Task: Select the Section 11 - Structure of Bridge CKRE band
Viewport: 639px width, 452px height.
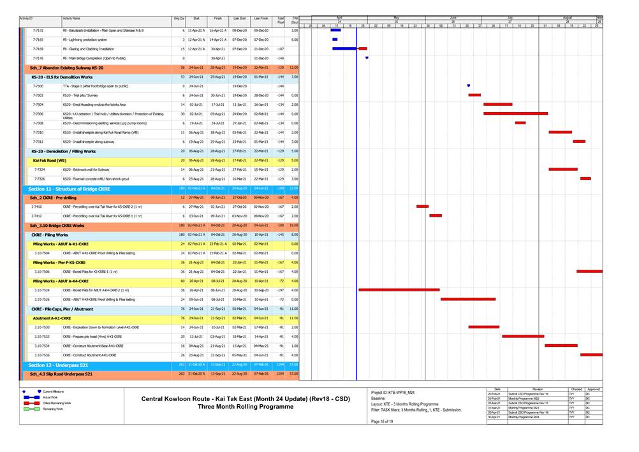Action: (x=69, y=189)
